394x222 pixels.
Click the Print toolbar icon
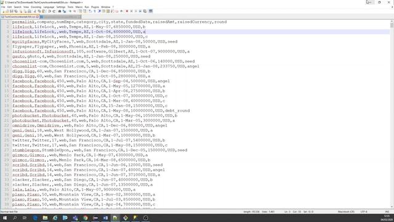(x=30, y=11)
